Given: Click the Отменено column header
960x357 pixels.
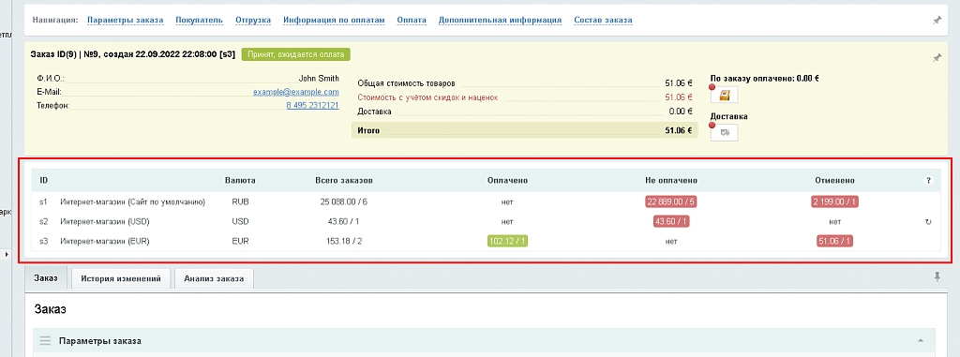Looking at the screenshot, I should [x=834, y=181].
